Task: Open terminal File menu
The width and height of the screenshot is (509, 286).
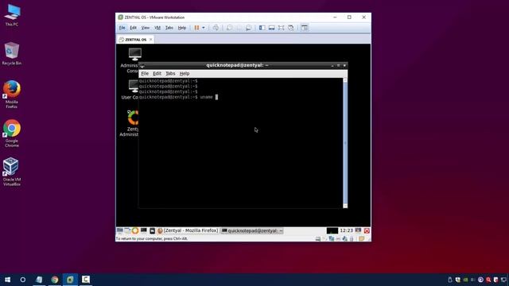Action: pyautogui.click(x=145, y=74)
